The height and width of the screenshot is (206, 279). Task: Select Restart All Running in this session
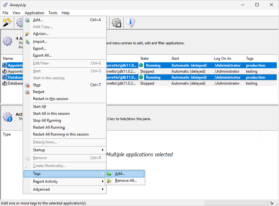[65, 134]
